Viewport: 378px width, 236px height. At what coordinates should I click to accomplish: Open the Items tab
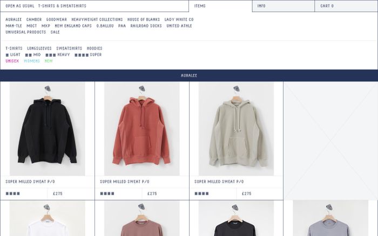220,6
